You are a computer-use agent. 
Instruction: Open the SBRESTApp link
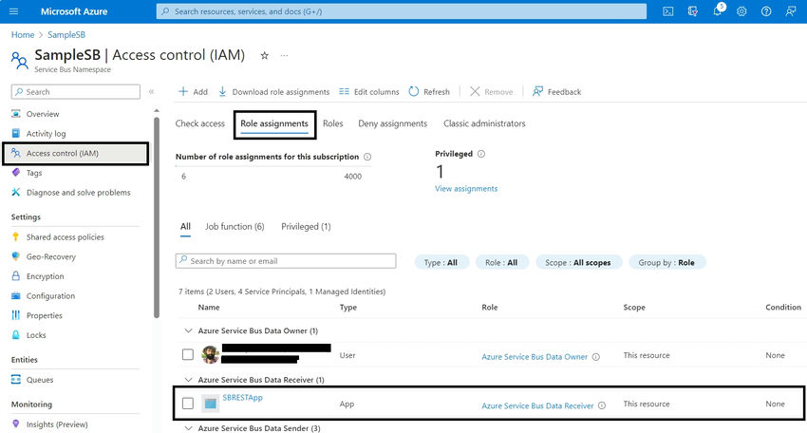[242, 398]
